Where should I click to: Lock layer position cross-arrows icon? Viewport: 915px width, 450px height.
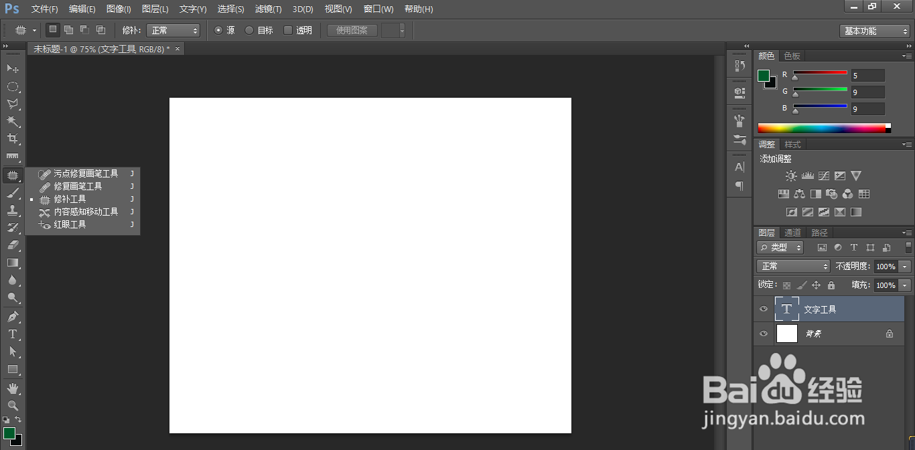coord(816,285)
